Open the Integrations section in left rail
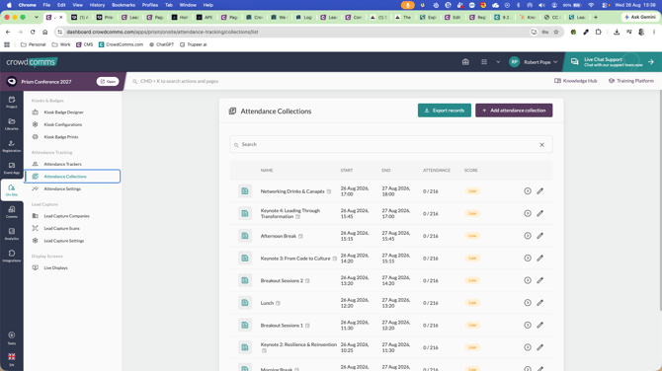The width and height of the screenshot is (662, 371). tap(12, 256)
